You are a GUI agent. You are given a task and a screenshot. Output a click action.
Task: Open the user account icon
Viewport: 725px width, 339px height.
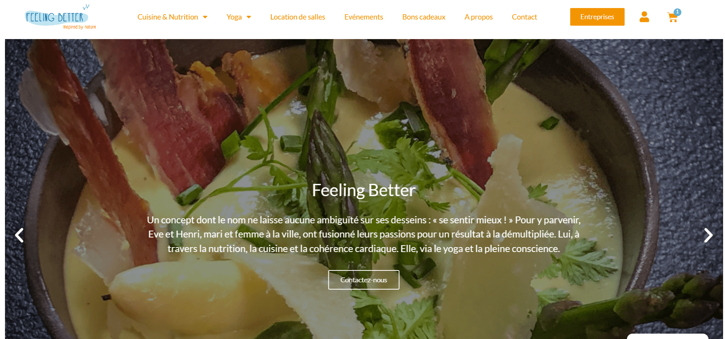(644, 17)
